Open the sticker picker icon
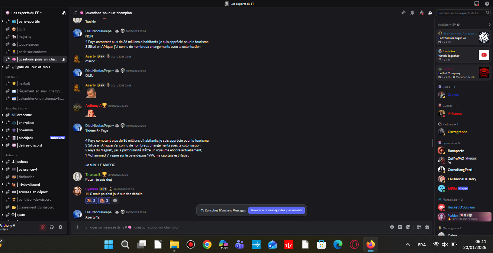Viewport: 493px width, 253px height. tap(408, 227)
